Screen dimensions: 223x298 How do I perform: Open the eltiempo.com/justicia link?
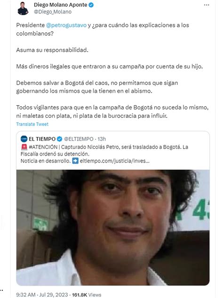(114, 161)
